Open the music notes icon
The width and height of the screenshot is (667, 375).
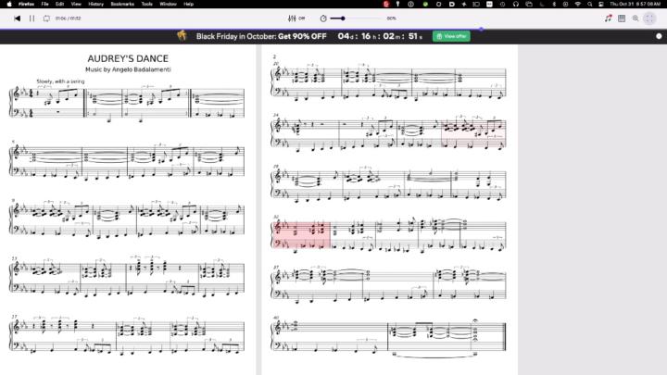point(609,19)
